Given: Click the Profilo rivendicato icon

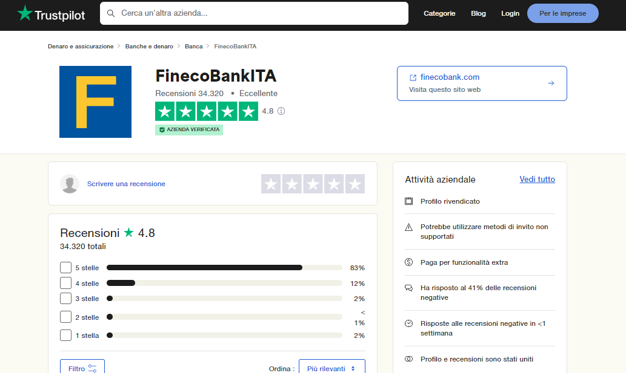Looking at the screenshot, I should pos(409,201).
